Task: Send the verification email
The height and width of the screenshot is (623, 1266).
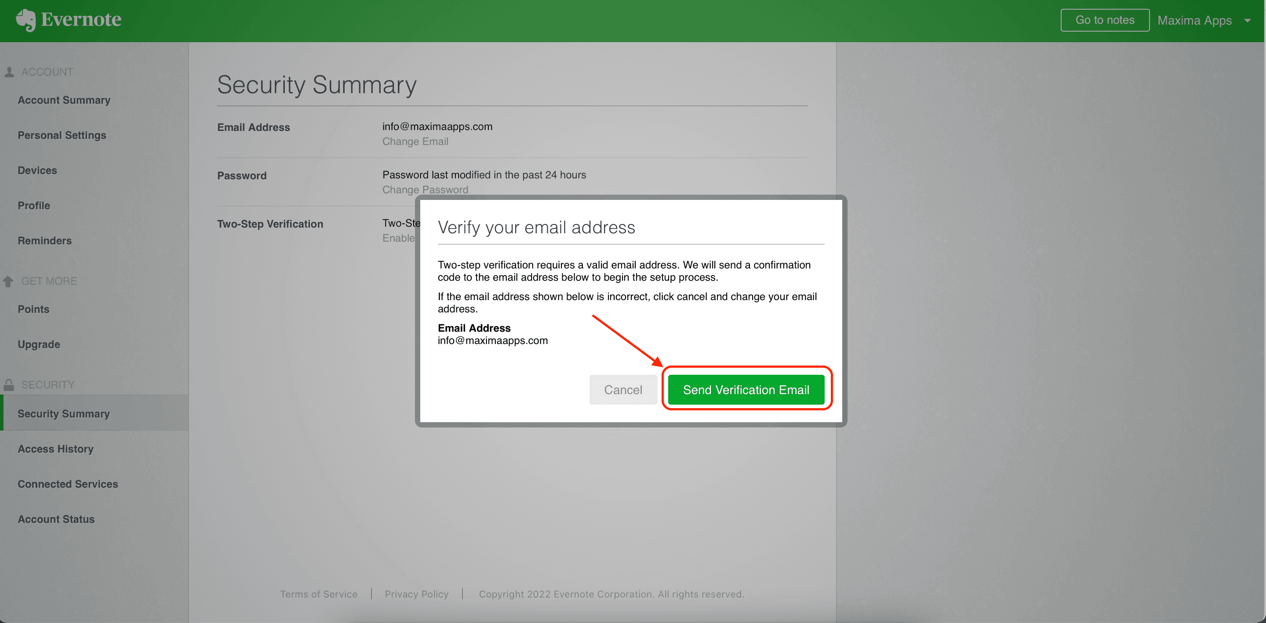Action: [x=746, y=390]
